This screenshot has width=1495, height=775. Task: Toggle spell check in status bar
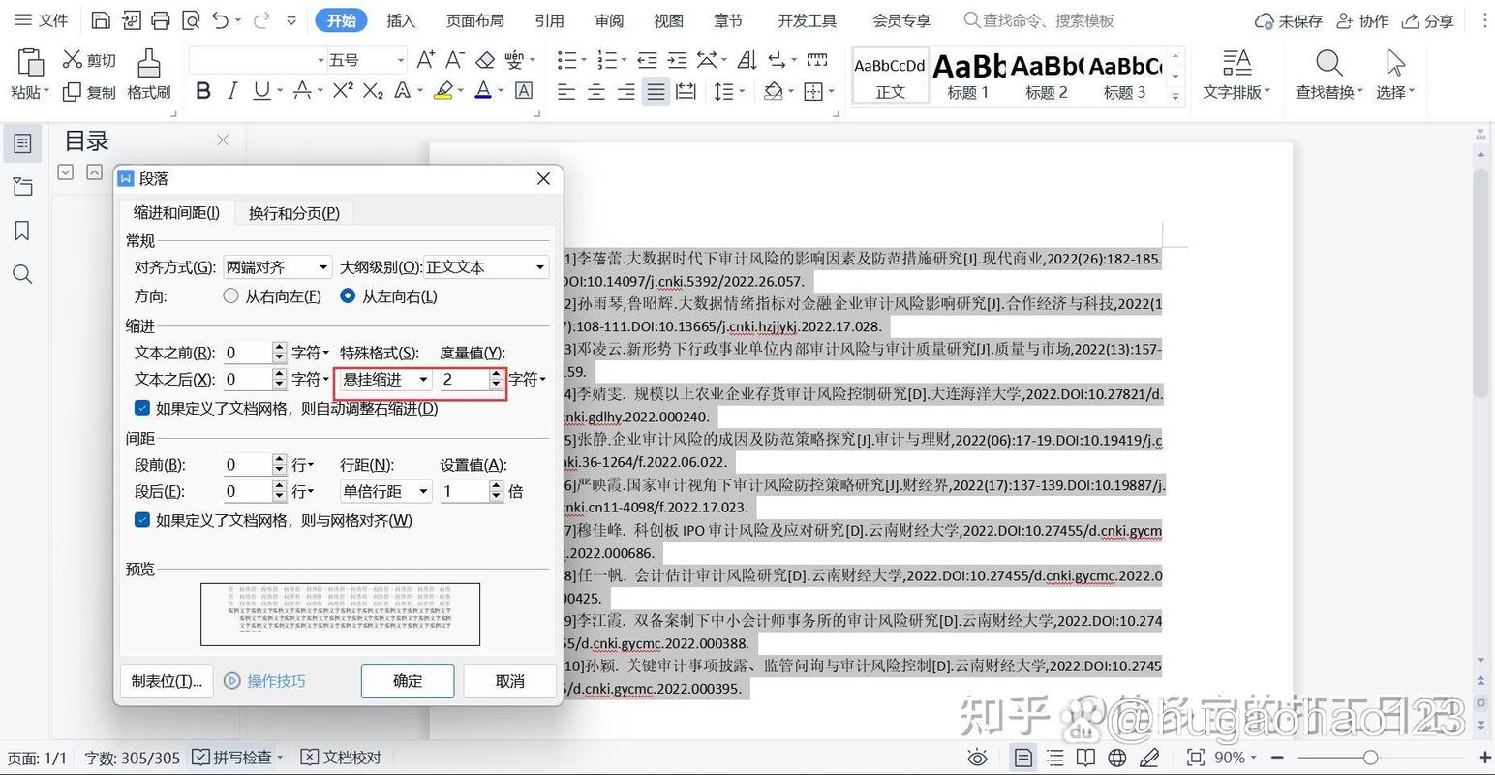[x=230, y=758]
